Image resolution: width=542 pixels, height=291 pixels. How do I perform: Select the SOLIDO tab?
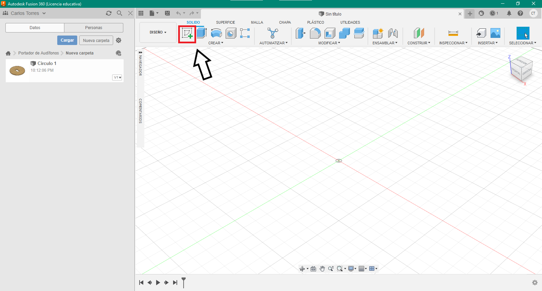coord(193,22)
